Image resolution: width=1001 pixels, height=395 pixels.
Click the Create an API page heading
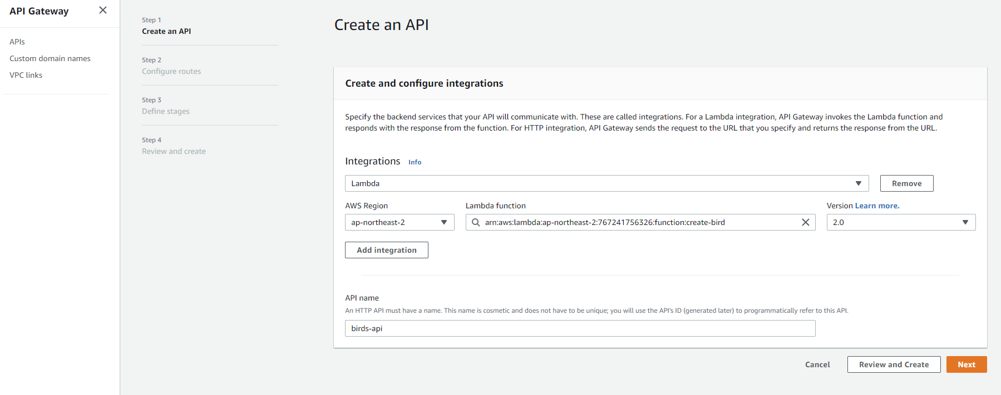pyautogui.click(x=381, y=25)
